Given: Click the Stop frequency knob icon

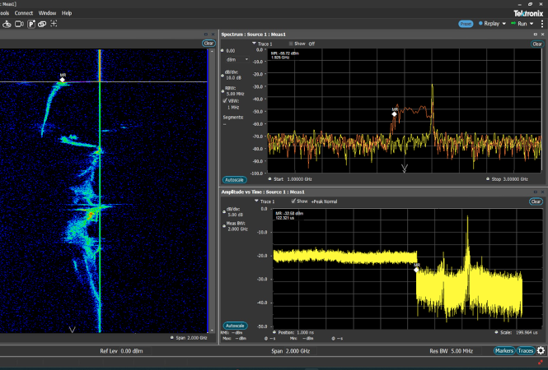Looking at the screenshot, I should coord(488,179).
